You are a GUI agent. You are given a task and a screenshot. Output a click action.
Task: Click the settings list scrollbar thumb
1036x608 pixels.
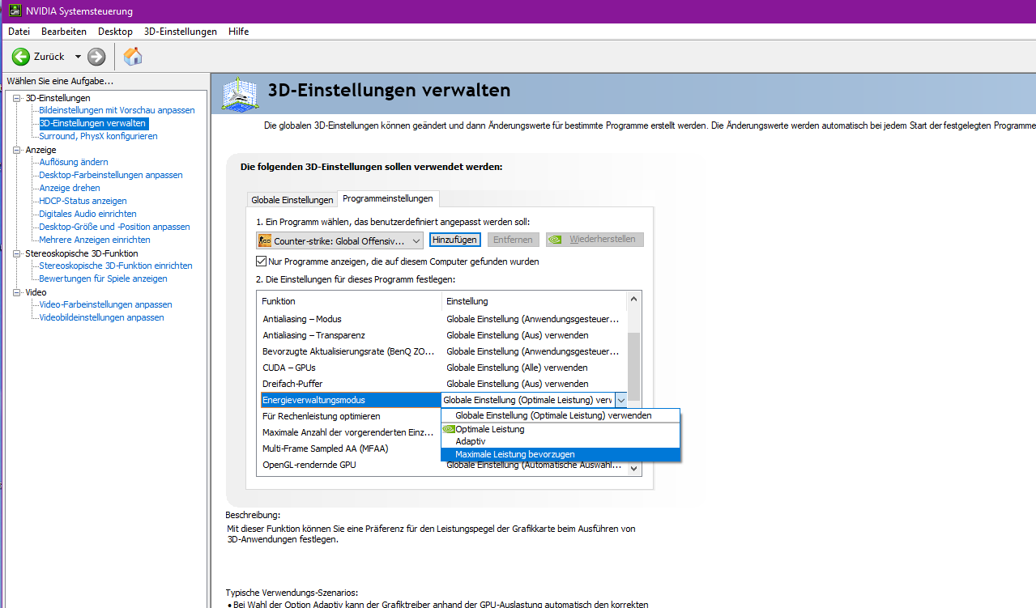point(634,367)
